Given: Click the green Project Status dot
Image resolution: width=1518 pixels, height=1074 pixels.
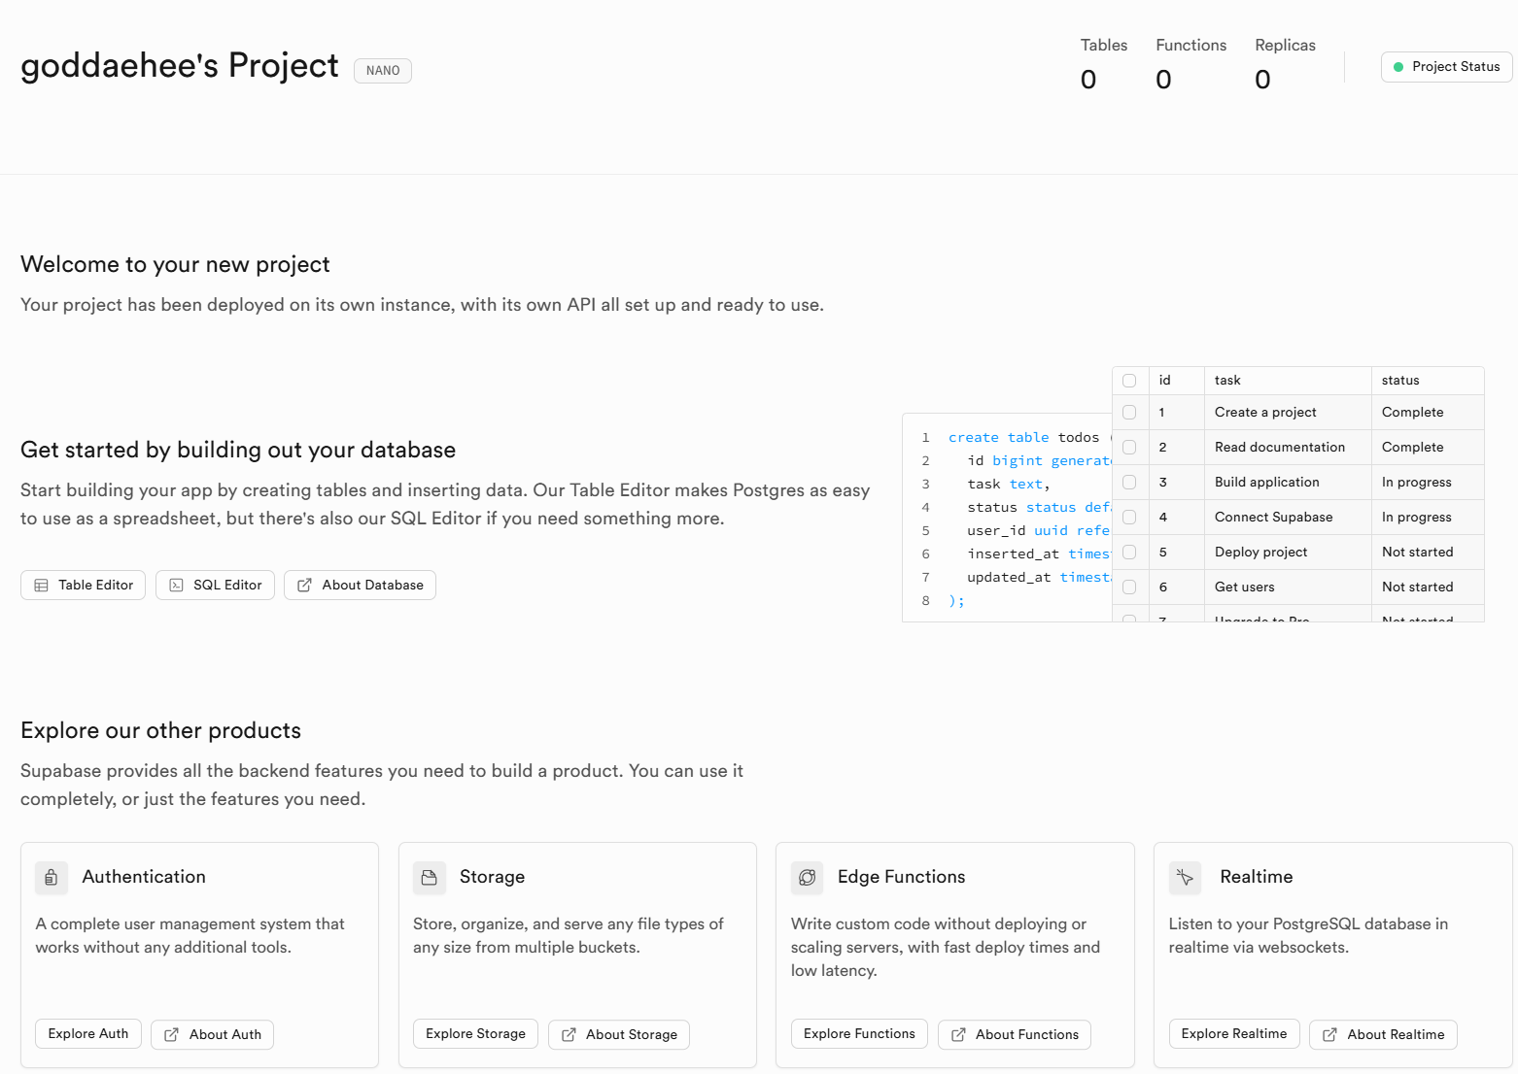Looking at the screenshot, I should pos(1398,67).
